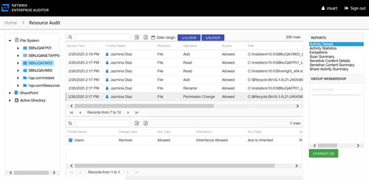Click the stuart user profile icon
The image size is (369, 180).
tap(323, 8)
